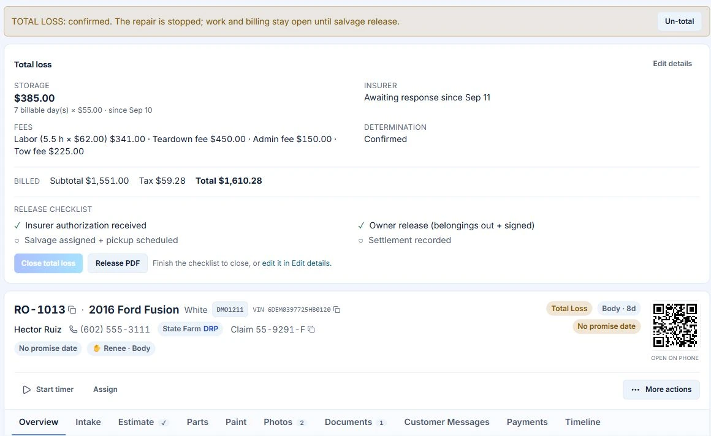Viewport: 711px width, 436px height.
Task: Click the customer name Hector Ruiz
Action: [x=37, y=329]
